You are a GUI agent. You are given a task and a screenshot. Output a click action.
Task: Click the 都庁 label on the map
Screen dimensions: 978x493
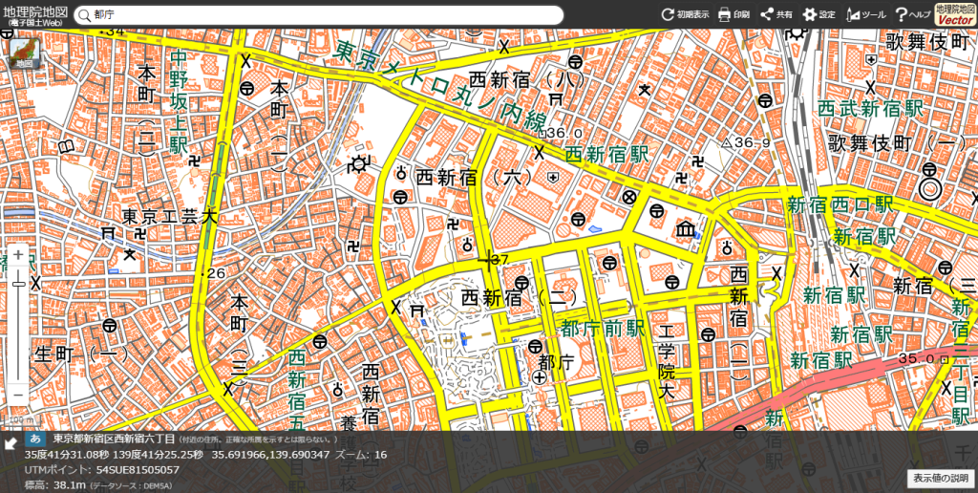coord(555,362)
